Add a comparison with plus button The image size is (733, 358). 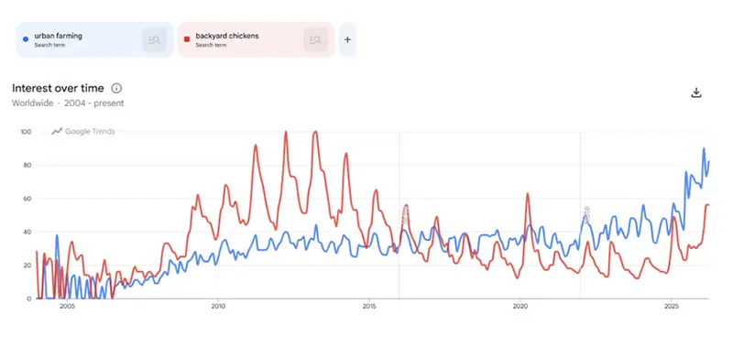click(x=347, y=39)
